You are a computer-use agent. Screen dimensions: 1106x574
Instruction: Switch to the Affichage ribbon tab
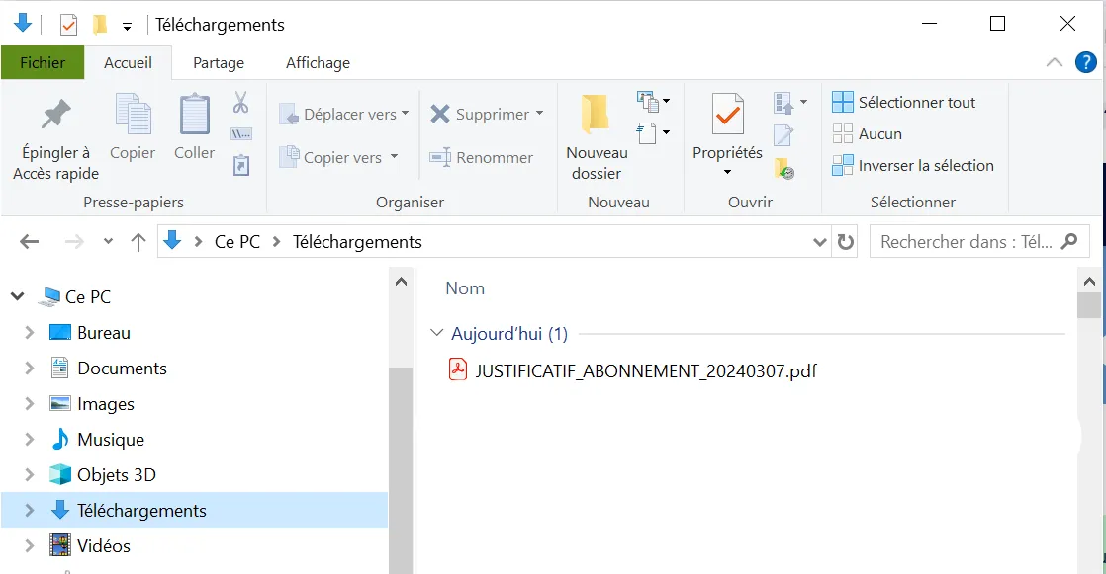(319, 62)
